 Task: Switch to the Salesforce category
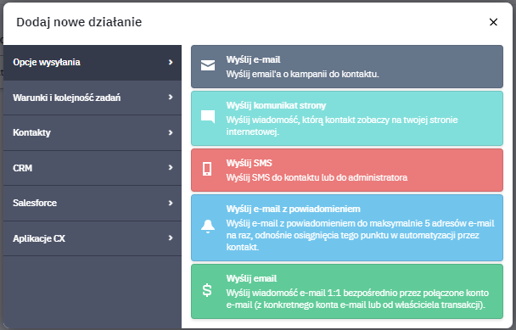(93, 204)
